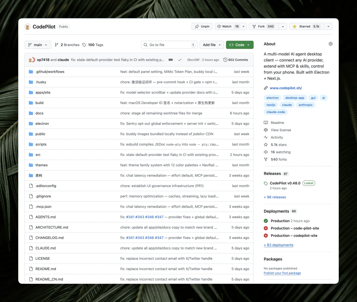Toggle Watch status for this repository
This screenshot has width=357, height=302.
(x=228, y=26)
